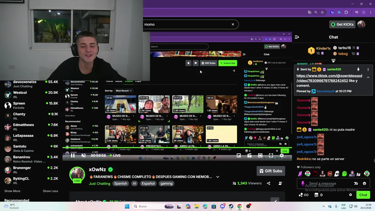Open tarbu16 gifter profile
The width and height of the screenshot is (375, 211).
(345, 48)
